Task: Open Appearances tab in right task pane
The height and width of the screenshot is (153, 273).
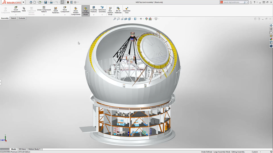Action: [271, 39]
